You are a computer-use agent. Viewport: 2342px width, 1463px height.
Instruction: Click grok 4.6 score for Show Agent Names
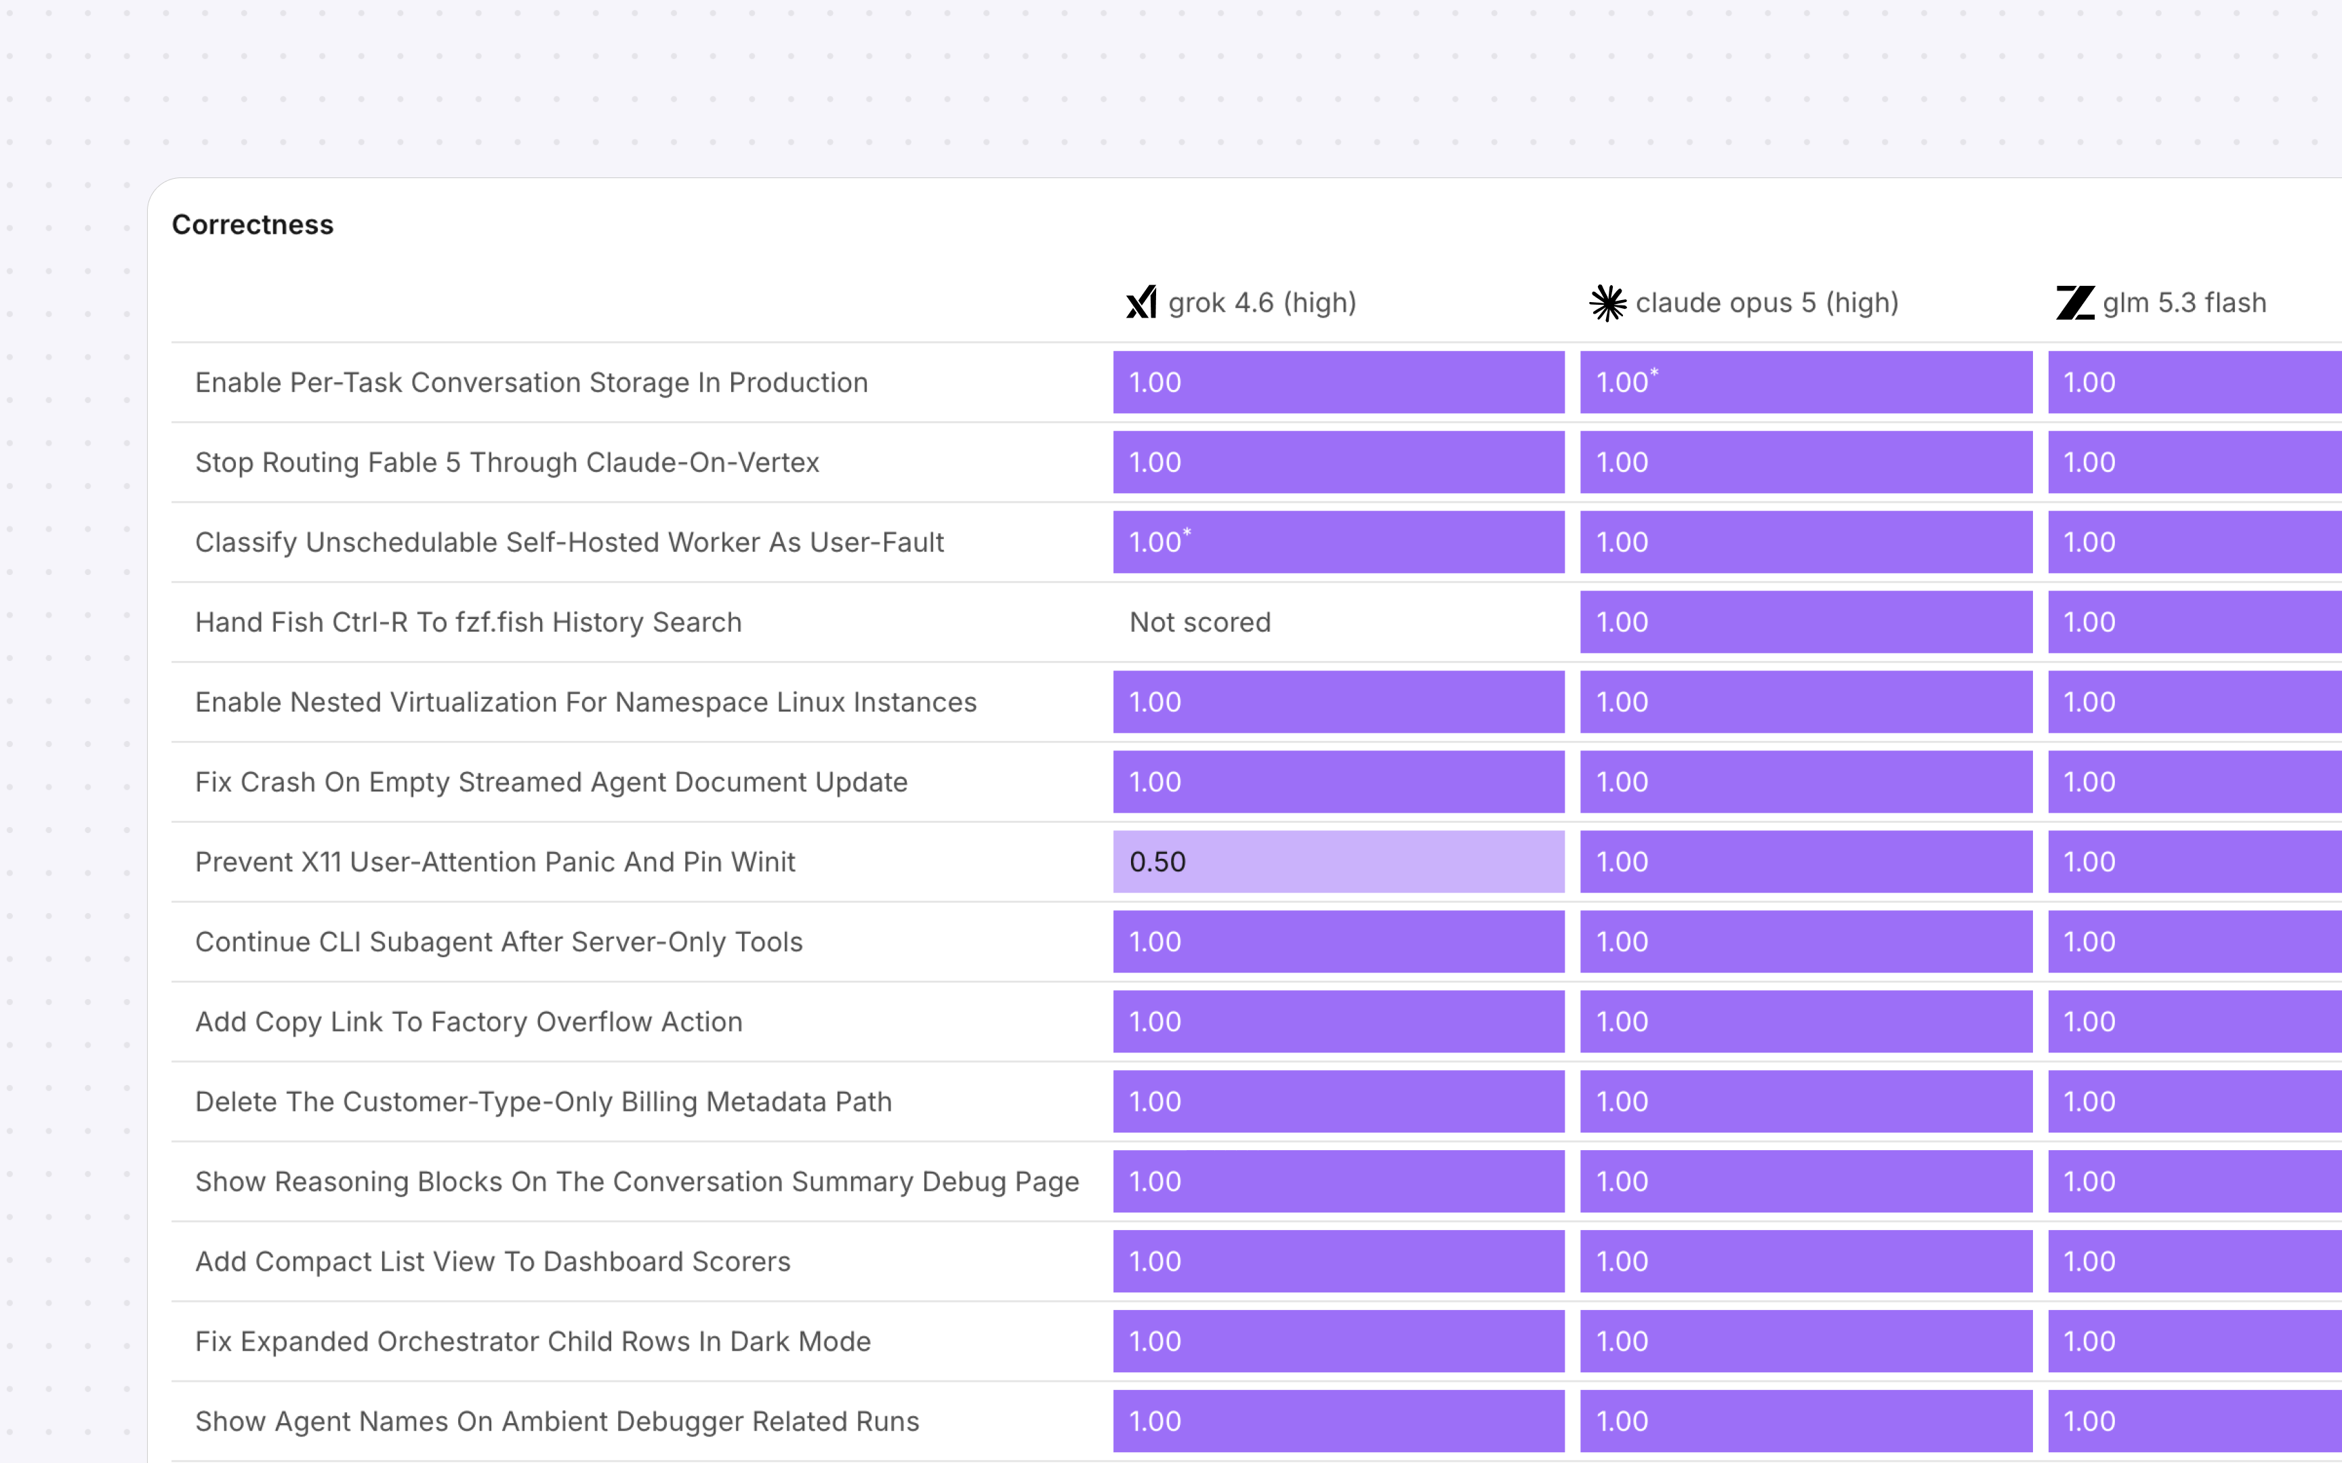pos(1338,1422)
